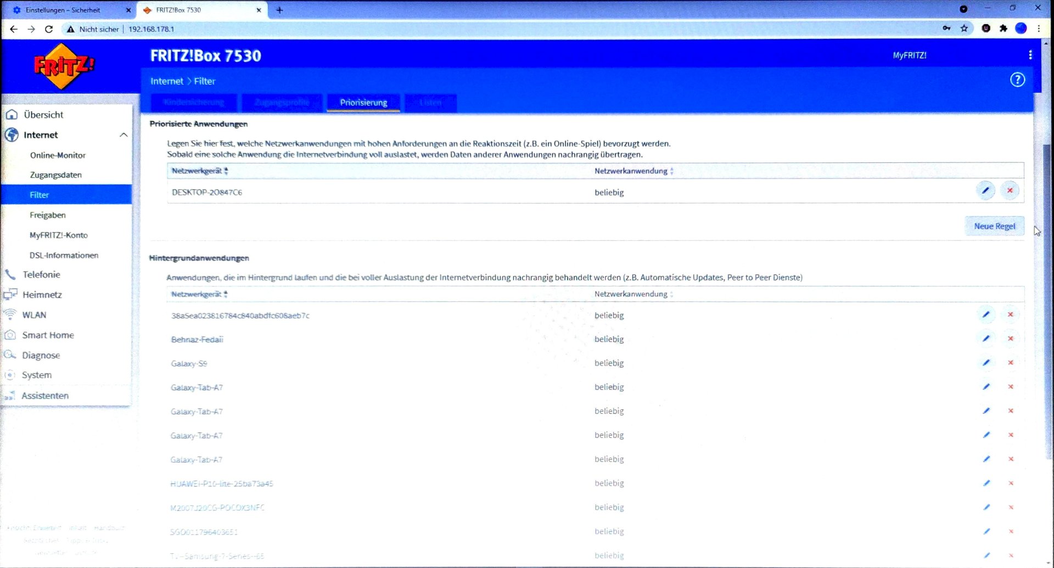
Task: Open the saved passwords key icon
Action: click(946, 29)
